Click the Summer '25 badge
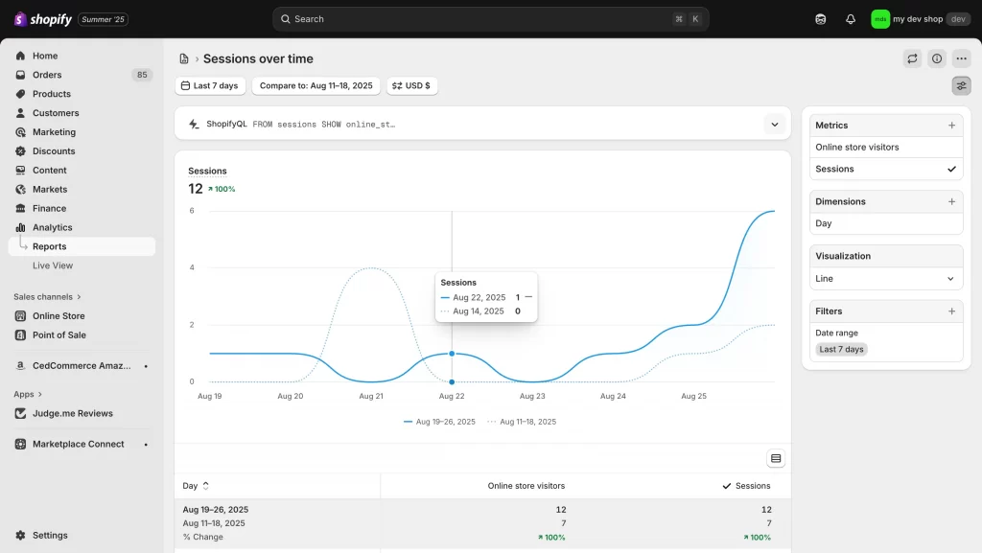 click(103, 19)
